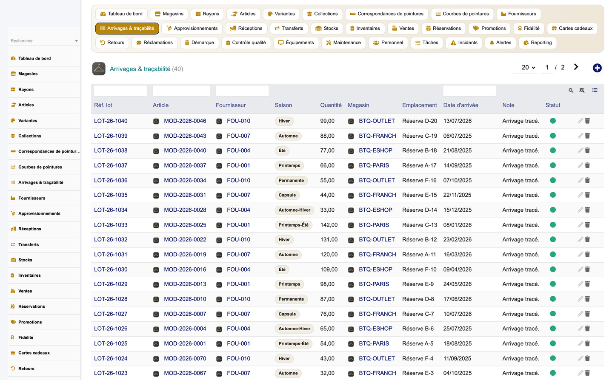Click the Réserve A-11 location cell
Image resolution: width=615 pixels, height=380 pixels.
click(x=419, y=255)
